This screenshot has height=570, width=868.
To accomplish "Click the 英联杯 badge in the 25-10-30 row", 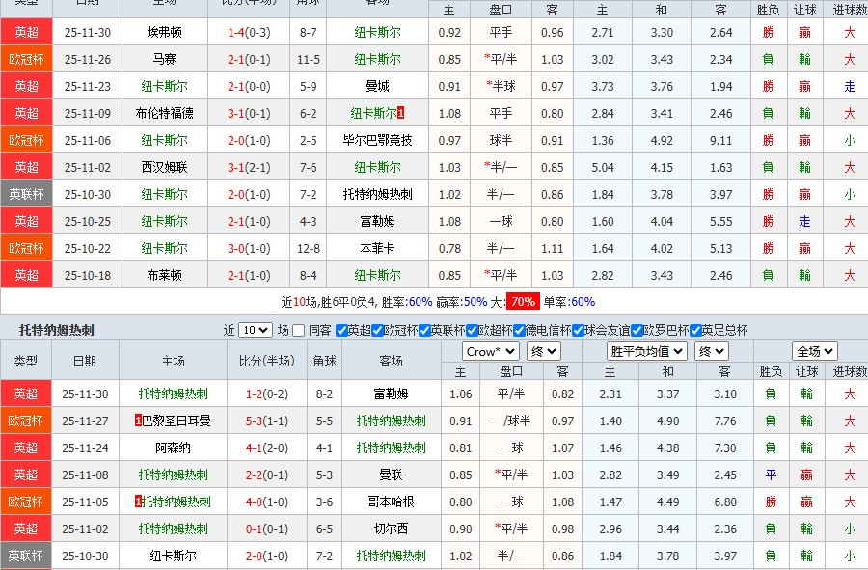I will tap(26, 194).
